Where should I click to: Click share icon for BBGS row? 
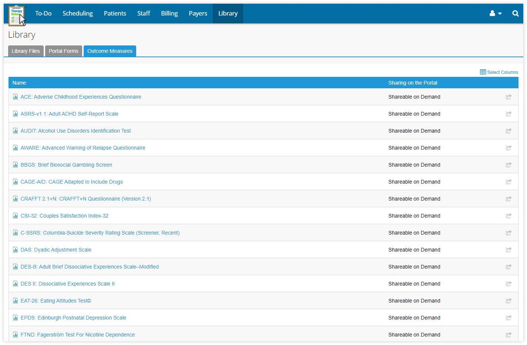pos(508,165)
